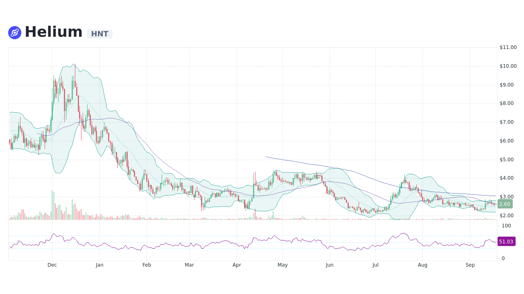The image size is (524, 294).
Task: Click the Helium title text
Action: (54, 31)
